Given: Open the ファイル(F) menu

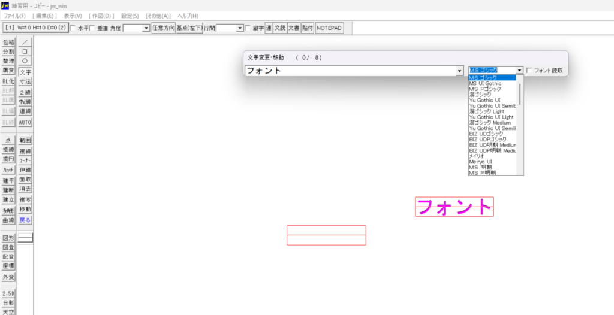Looking at the screenshot, I should 15,16.
